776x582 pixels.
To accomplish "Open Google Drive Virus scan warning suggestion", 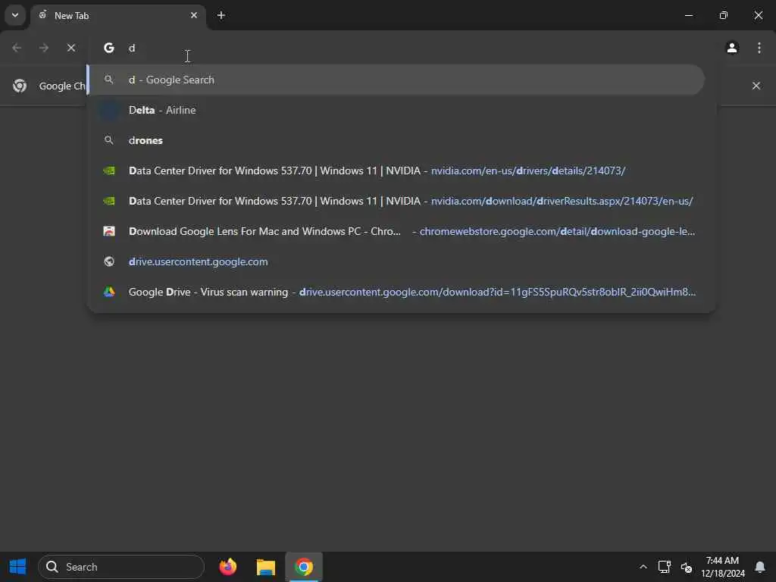I will click(396, 292).
